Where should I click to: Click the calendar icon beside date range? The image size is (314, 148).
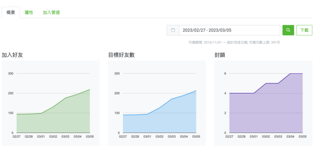point(173,30)
